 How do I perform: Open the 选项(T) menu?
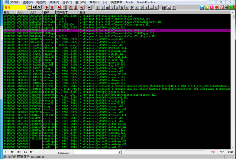(x=67, y=2)
